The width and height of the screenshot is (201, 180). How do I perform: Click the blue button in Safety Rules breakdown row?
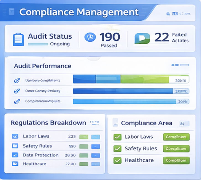tap(95, 147)
